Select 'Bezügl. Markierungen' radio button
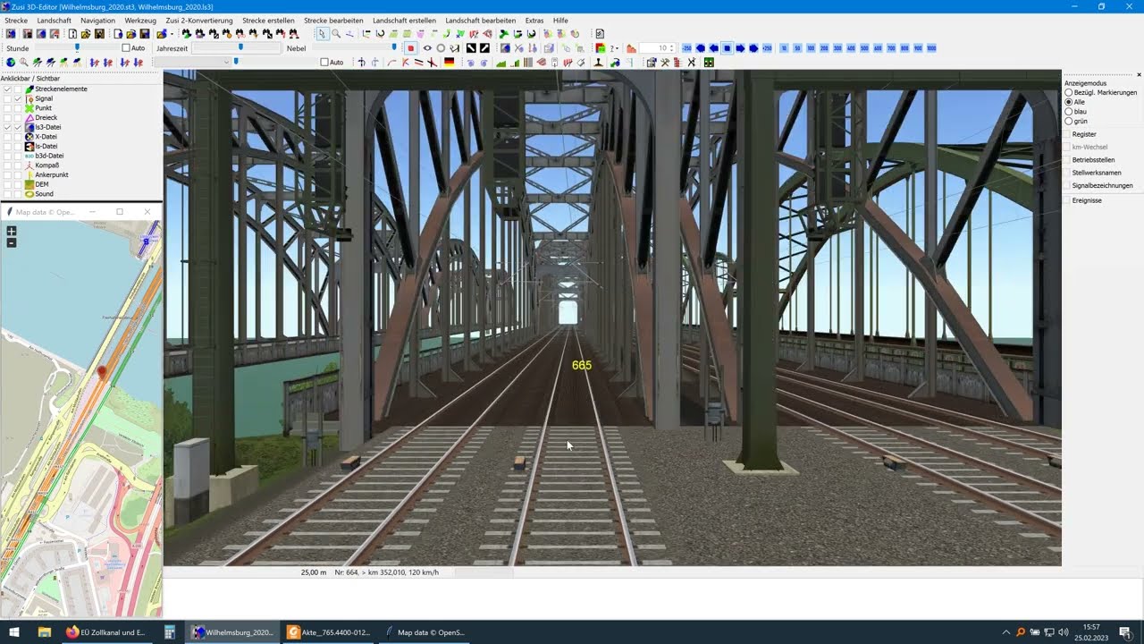 (1069, 92)
